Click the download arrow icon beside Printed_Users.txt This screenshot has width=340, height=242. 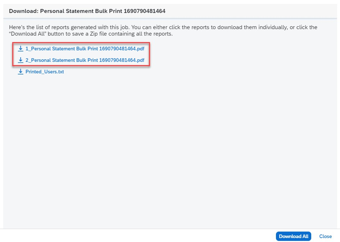[x=21, y=72]
